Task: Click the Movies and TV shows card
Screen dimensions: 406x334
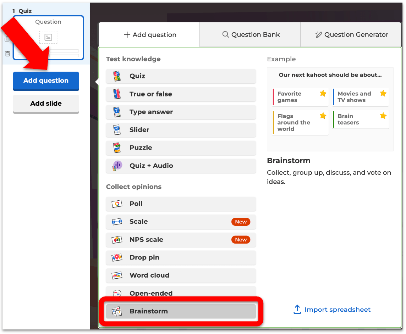Action: click(x=361, y=97)
